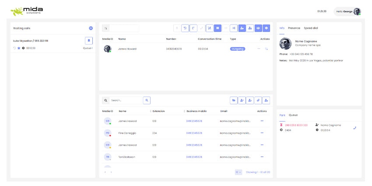This screenshot has height=186, width=372.
Task: Click the link chain button in contacts toolbar
Action: coord(258,100)
